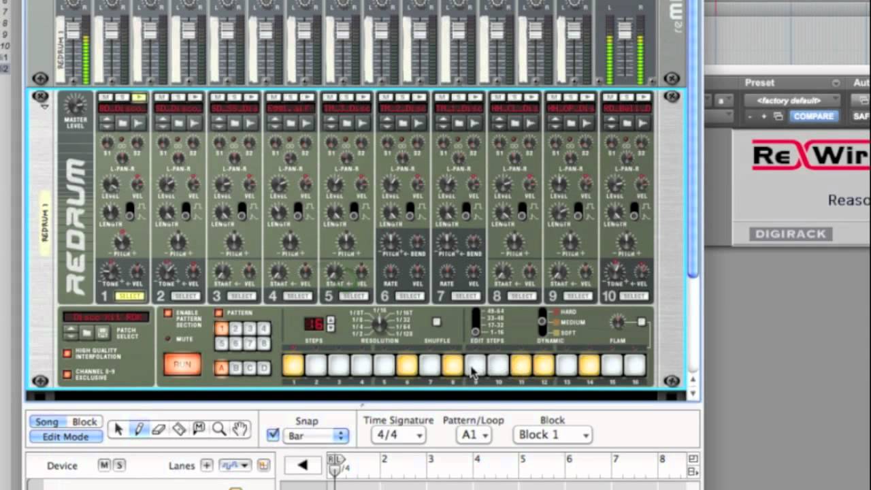Image resolution: width=871 pixels, height=490 pixels.
Task: Open the factory default preset dropdown
Action: click(x=793, y=100)
